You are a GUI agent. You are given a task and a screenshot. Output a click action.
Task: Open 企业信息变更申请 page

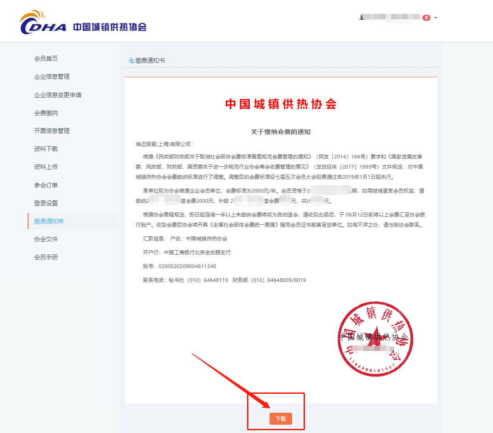point(58,95)
